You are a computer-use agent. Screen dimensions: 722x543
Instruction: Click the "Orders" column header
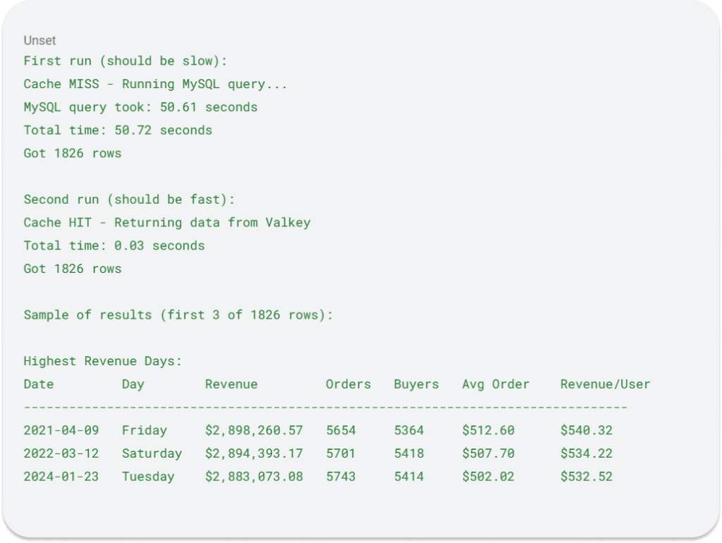(x=348, y=384)
